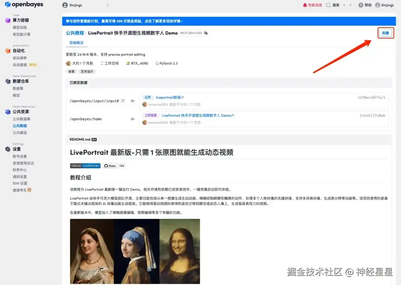Viewport: 401px width, 285px height.
Task: Open the 自动化 sidebar icon
Action: 8,51
